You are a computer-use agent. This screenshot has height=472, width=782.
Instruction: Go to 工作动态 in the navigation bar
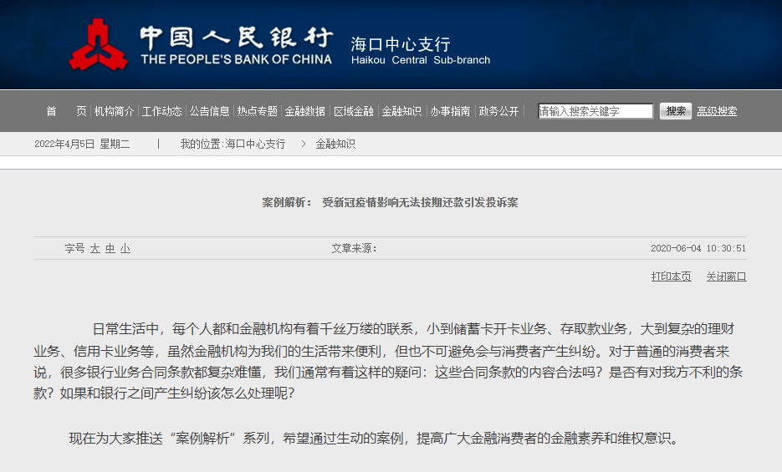point(161,111)
